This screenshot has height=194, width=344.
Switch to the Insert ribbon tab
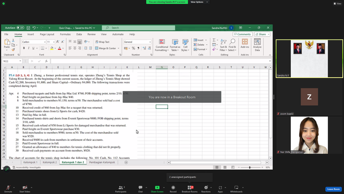[31, 34]
